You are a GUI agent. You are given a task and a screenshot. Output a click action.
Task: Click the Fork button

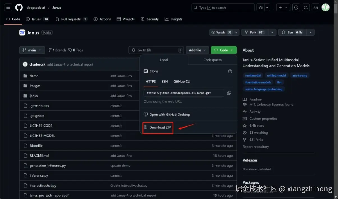254,33
